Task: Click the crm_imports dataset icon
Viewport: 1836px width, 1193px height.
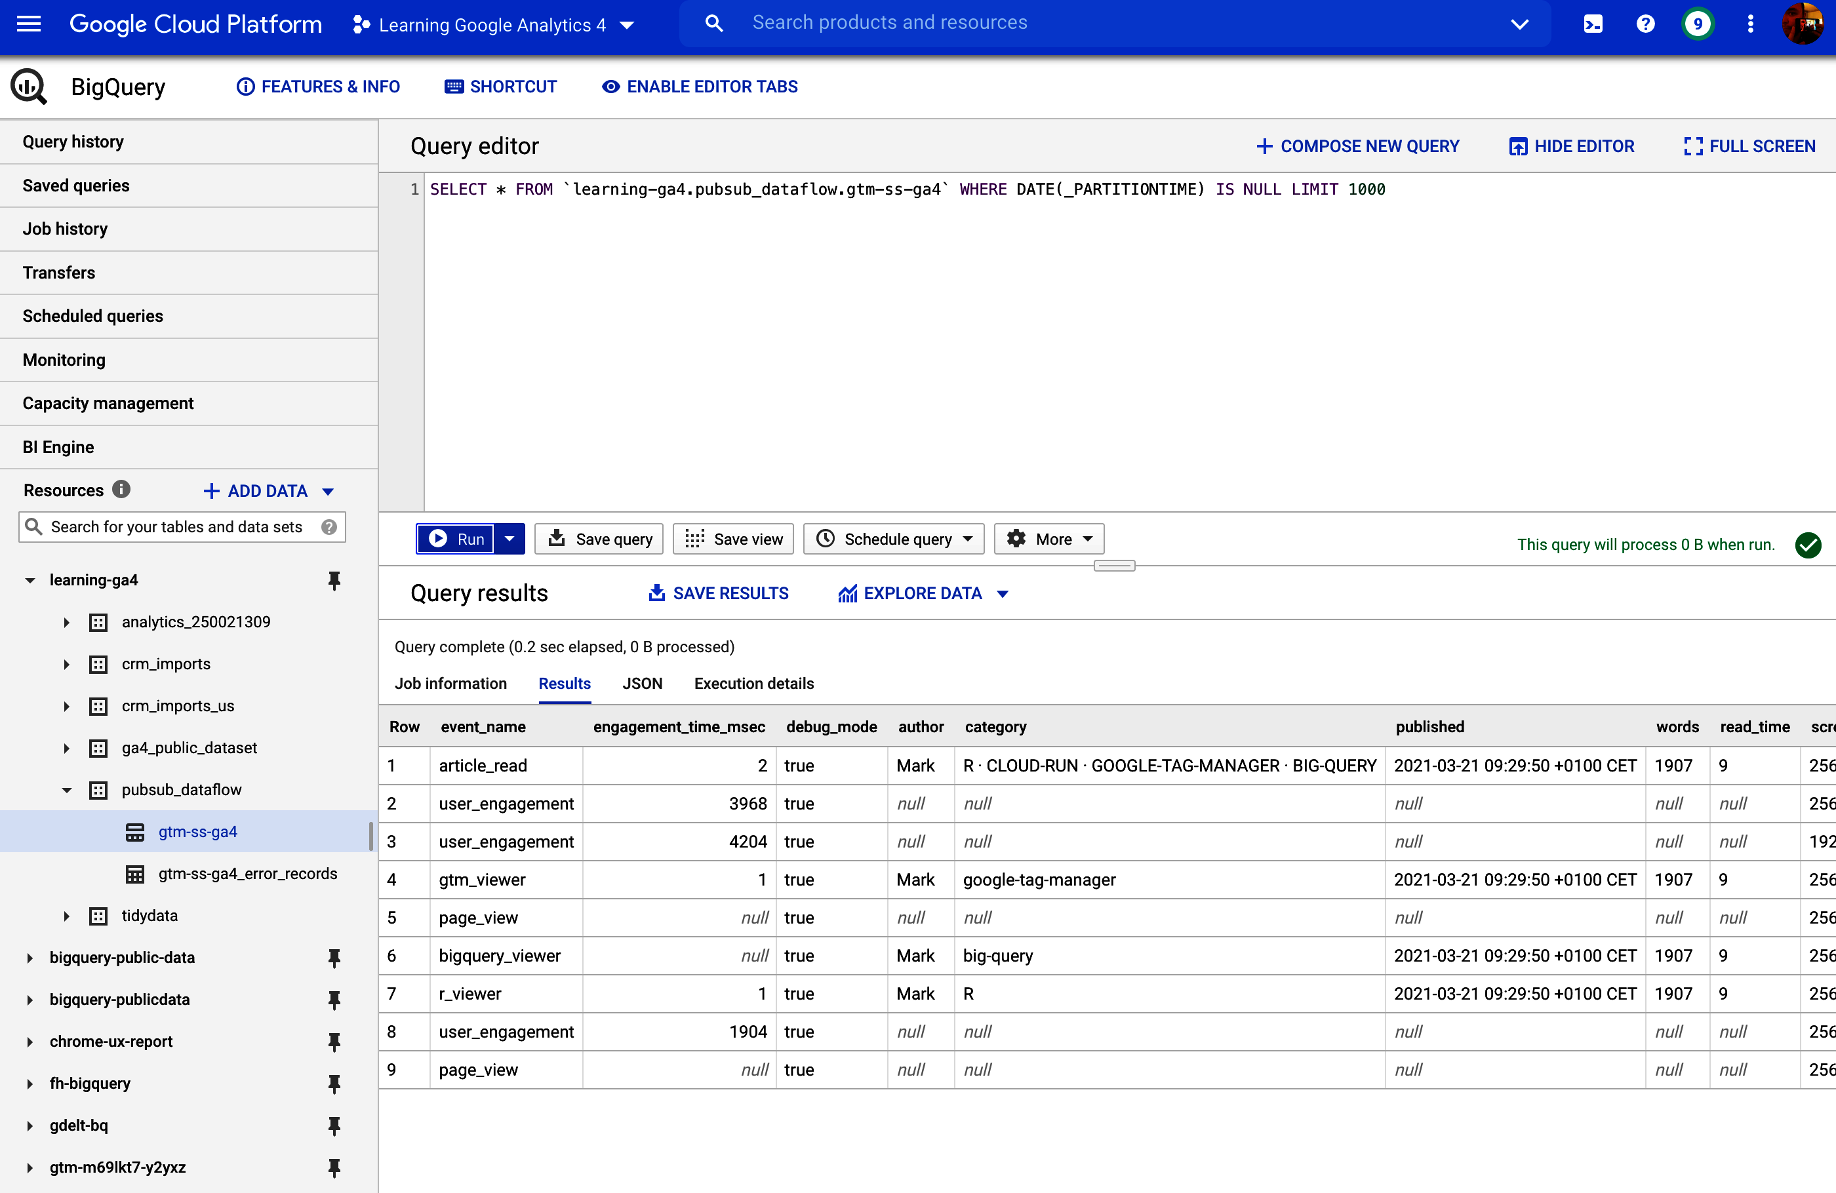Action: click(x=98, y=664)
